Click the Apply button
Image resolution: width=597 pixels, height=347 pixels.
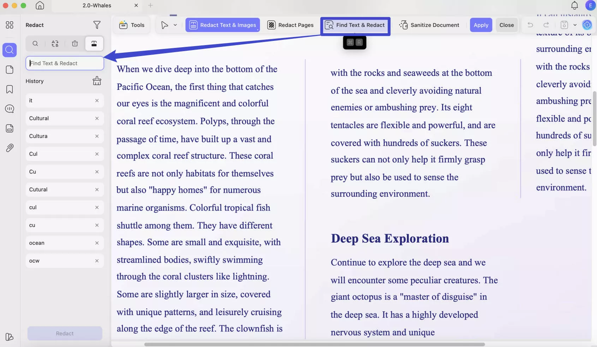tap(481, 25)
